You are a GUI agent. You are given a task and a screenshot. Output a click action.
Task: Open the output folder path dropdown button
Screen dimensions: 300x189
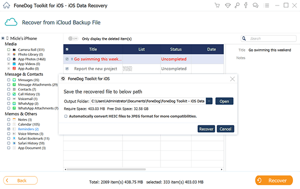click(209, 101)
